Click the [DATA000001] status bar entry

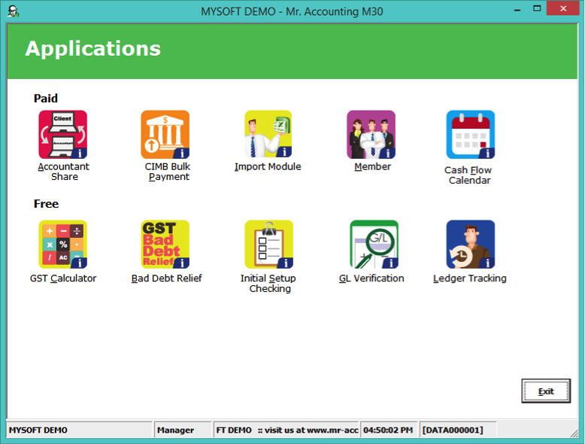coord(458,430)
